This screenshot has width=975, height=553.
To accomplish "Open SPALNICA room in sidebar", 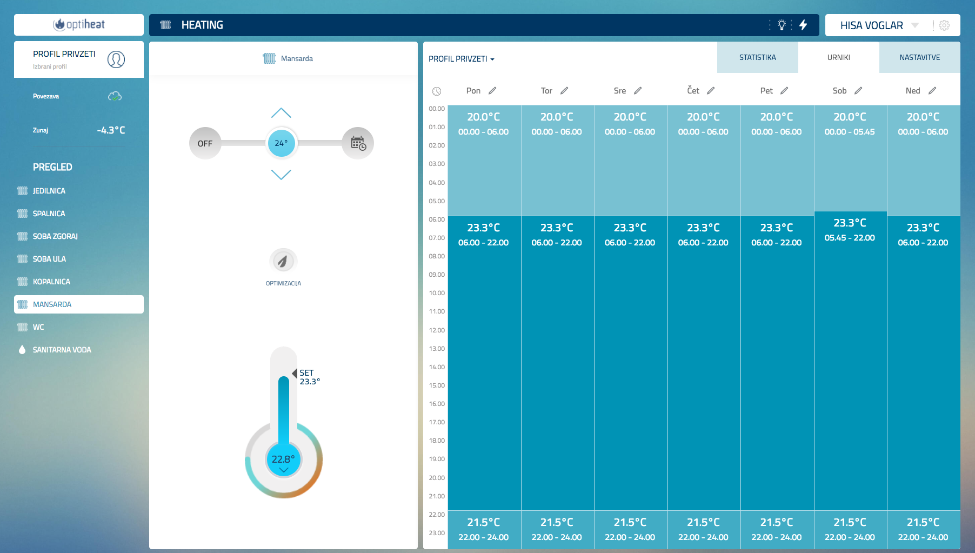I will (79, 214).
